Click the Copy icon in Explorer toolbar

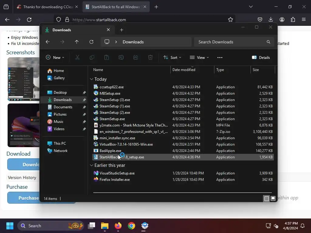(92, 57)
